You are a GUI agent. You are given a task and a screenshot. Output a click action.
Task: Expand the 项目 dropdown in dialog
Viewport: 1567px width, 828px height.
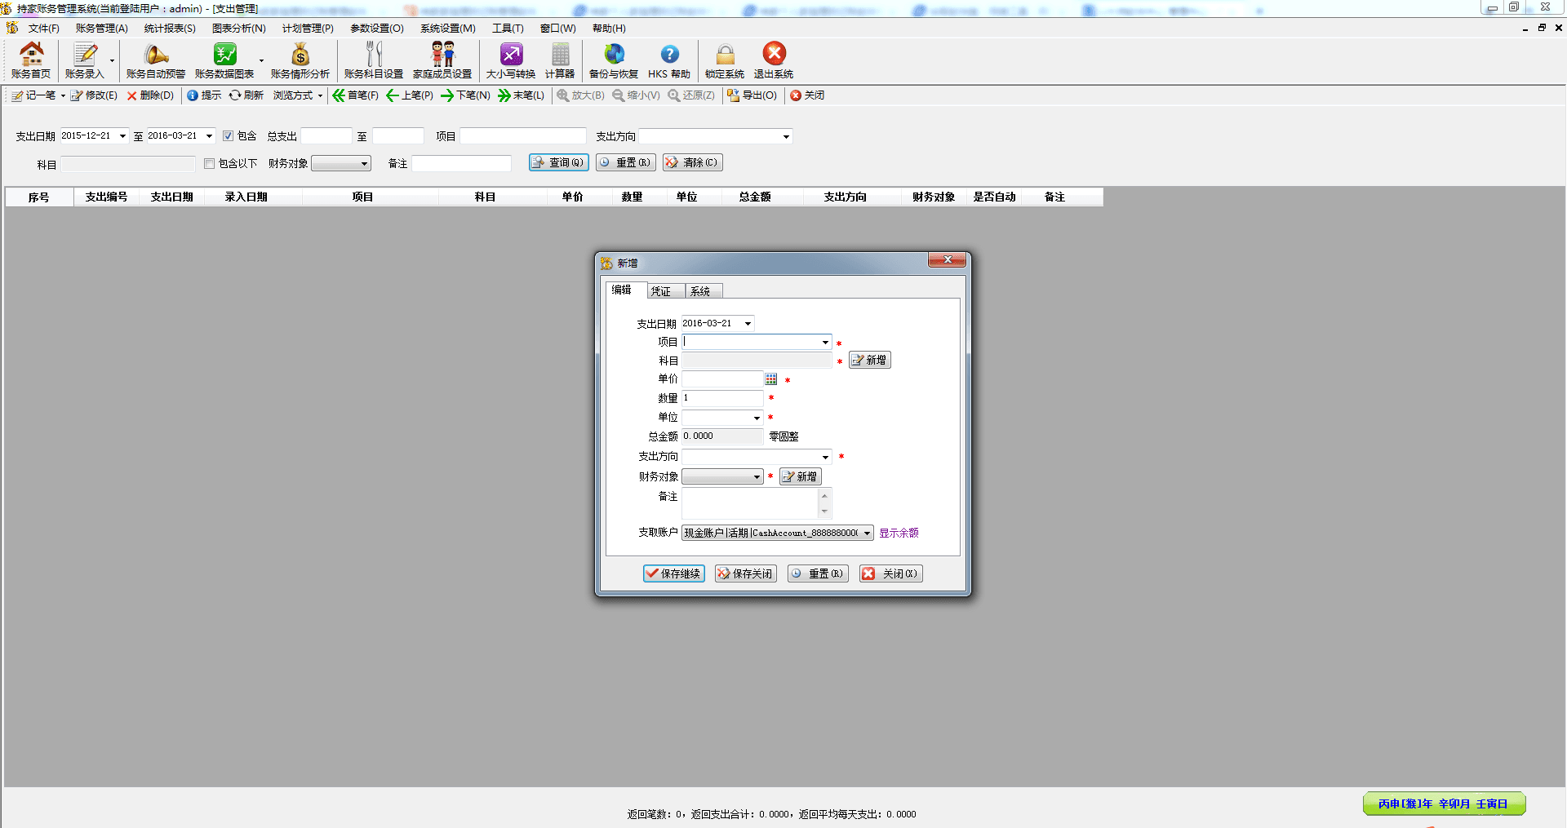[x=825, y=343]
